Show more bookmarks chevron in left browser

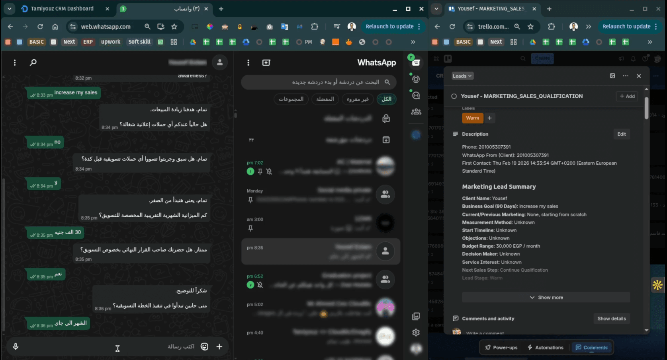click(413, 42)
